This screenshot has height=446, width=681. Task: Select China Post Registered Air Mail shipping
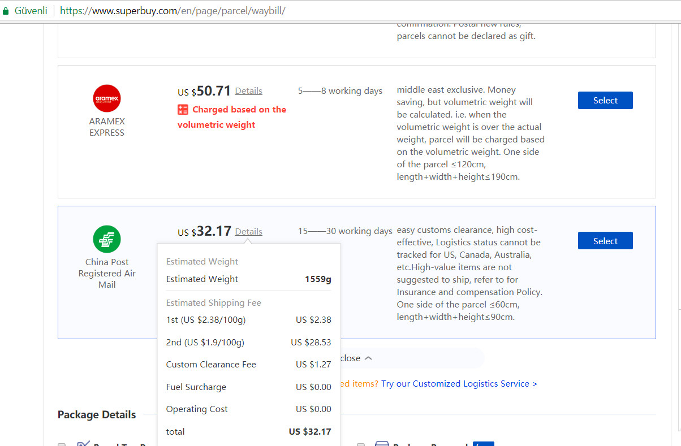605,241
